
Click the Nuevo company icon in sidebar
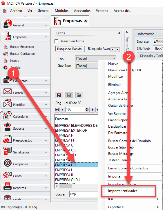tap(6, 61)
